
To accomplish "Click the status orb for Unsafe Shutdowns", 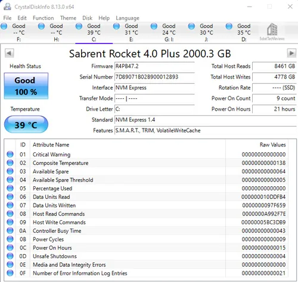I will pyautogui.click(x=10, y=256).
